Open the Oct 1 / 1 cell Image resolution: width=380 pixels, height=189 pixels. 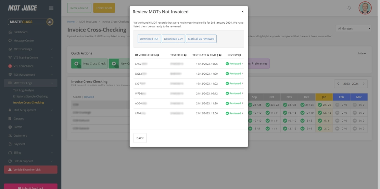[x=272, y=128]
